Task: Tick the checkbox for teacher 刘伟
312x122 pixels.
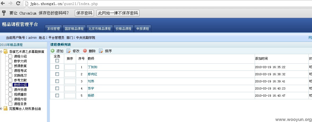Action: pyautogui.click(x=57, y=81)
